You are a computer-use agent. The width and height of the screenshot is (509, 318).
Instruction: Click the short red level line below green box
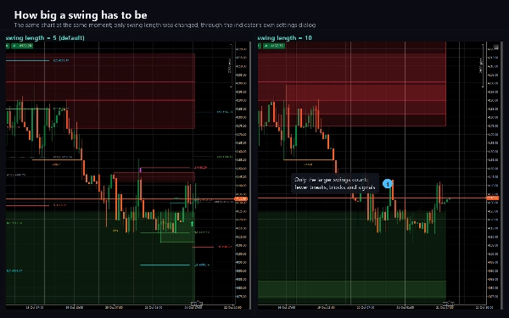point(204,247)
